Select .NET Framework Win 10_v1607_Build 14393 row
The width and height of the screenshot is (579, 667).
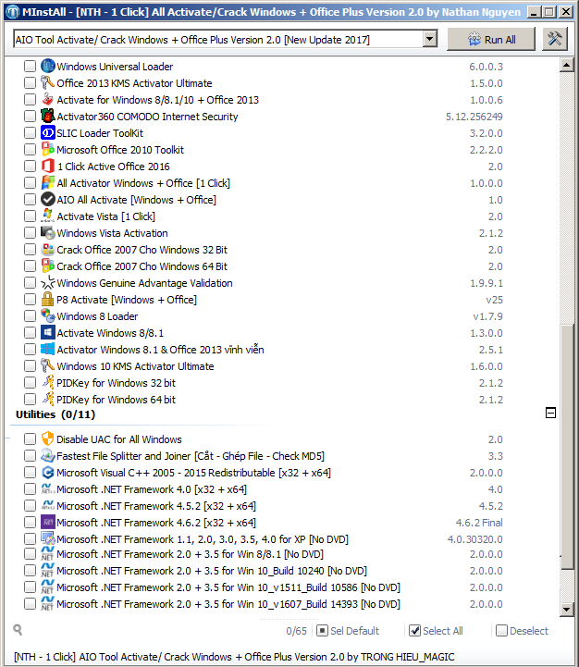pos(264,603)
